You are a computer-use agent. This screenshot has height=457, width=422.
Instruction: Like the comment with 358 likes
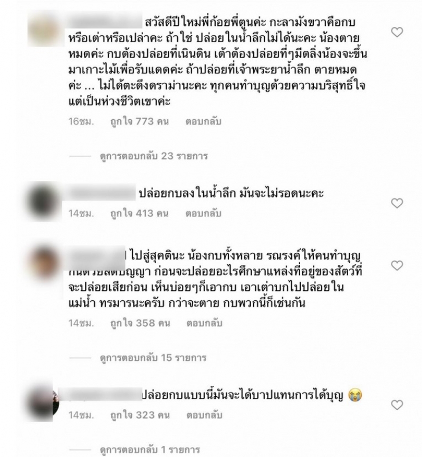click(397, 265)
